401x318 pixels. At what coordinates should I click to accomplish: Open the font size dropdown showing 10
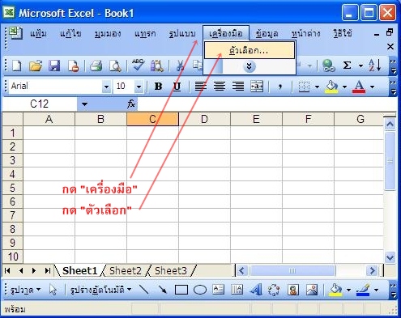(139, 87)
